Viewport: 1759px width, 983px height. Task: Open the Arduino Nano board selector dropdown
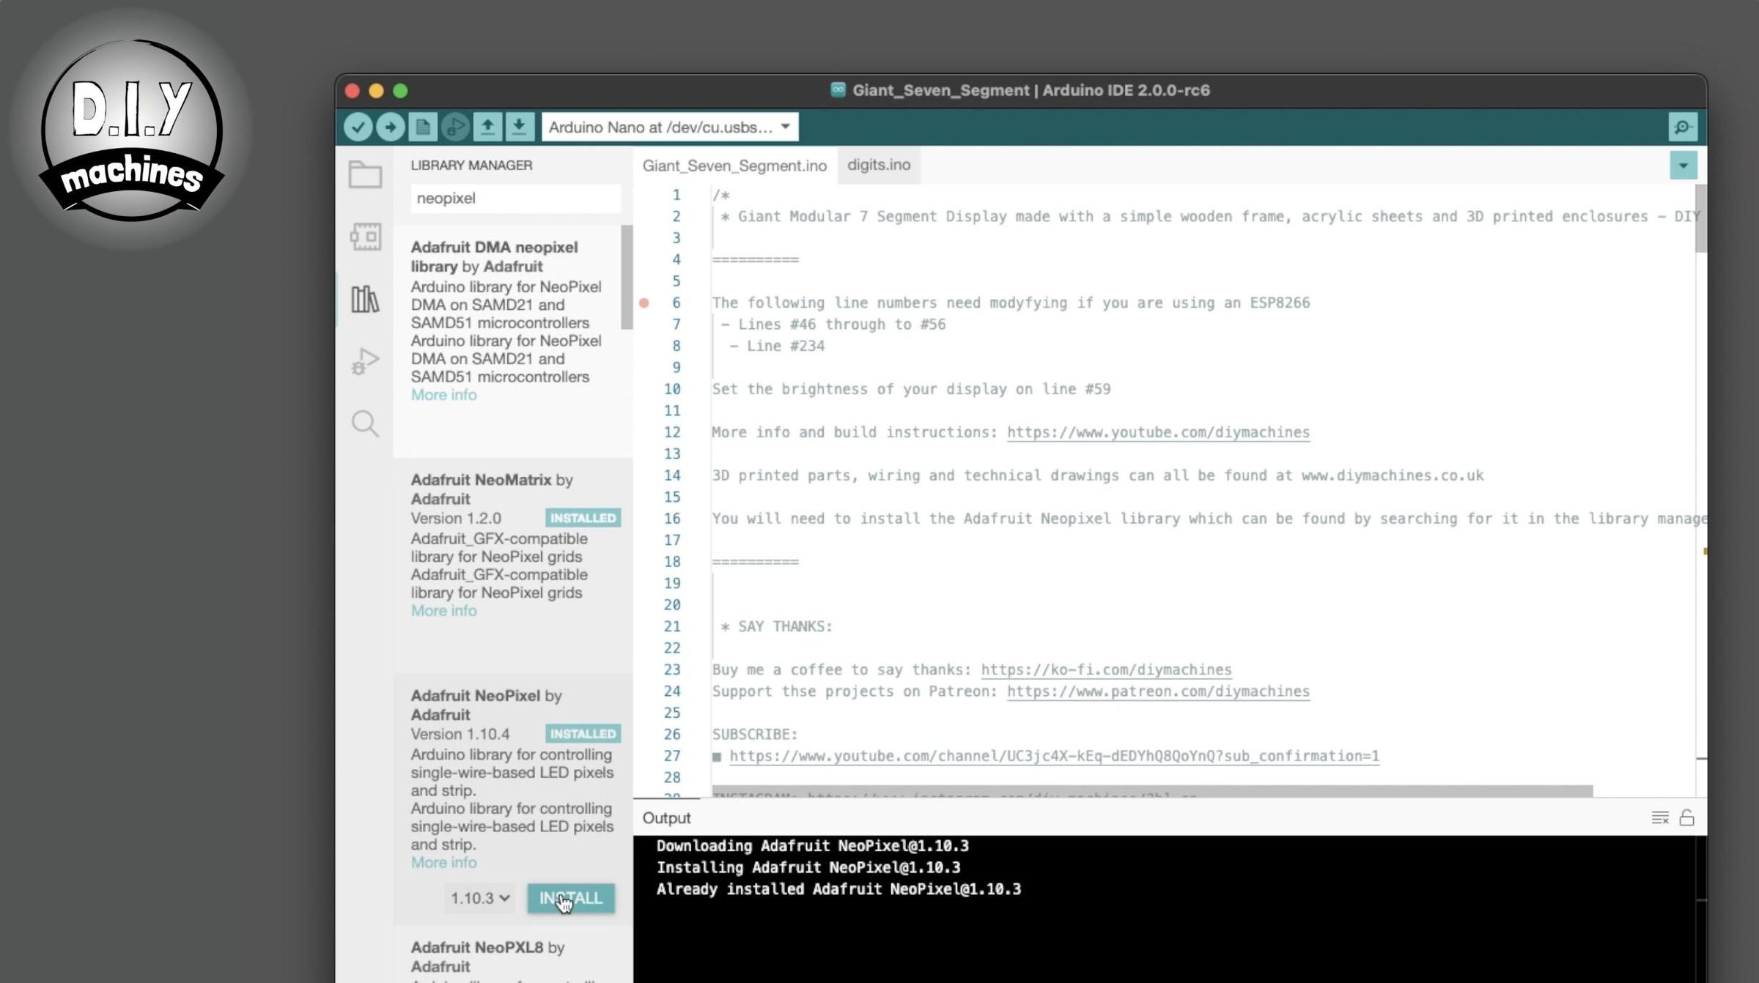[x=669, y=127]
